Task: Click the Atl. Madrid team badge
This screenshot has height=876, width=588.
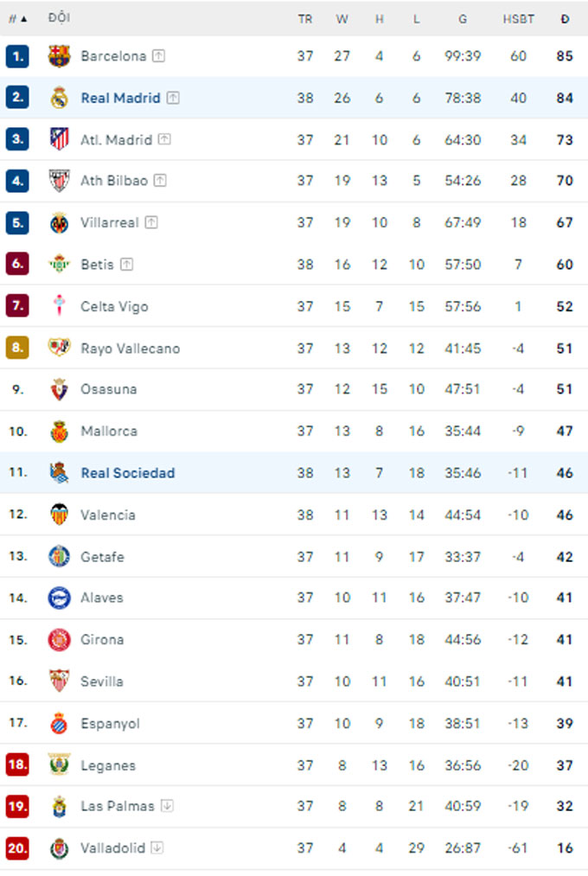Action: (x=59, y=139)
